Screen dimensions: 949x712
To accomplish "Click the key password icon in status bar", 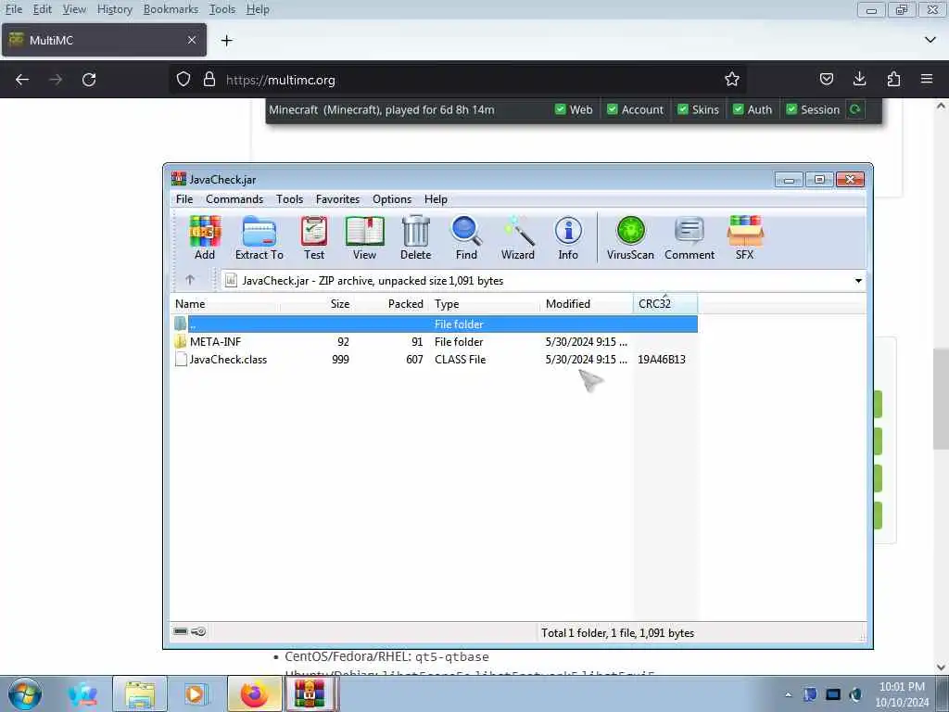I will pyautogui.click(x=198, y=631).
